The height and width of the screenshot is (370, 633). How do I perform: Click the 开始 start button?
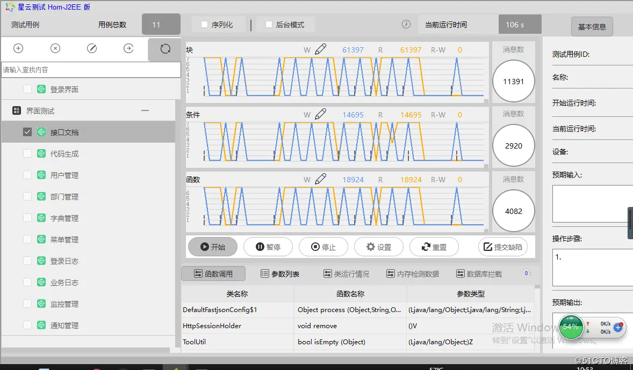tap(213, 247)
